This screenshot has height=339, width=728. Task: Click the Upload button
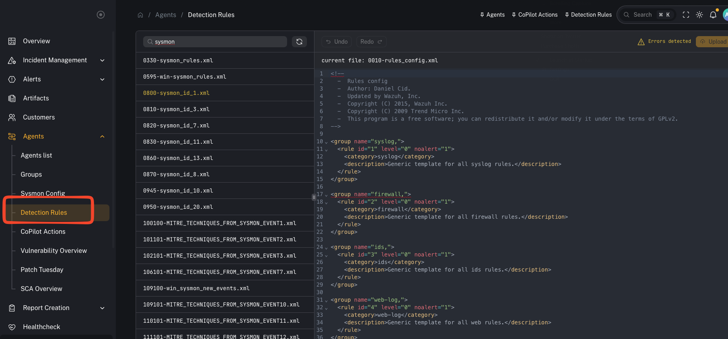pos(714,42)
